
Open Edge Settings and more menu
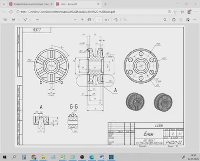click(196, 12)
